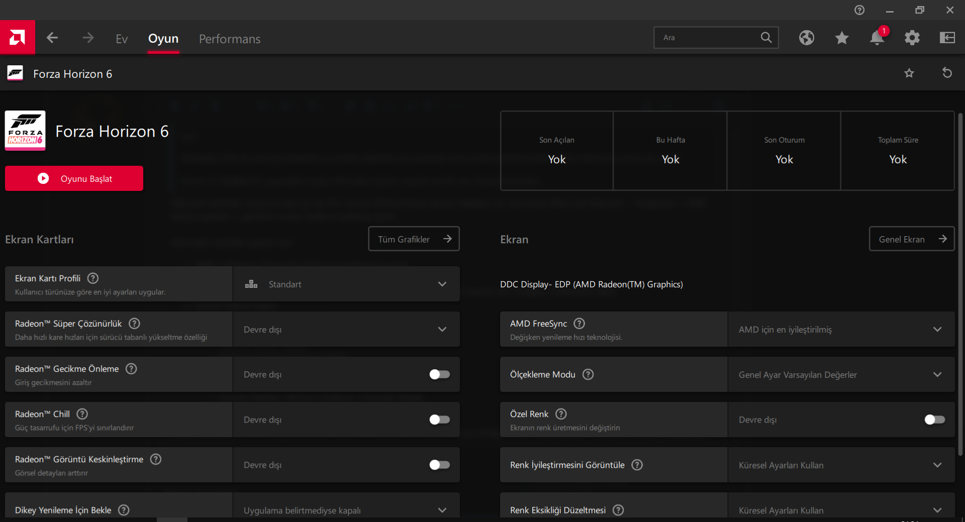The image size is (965, 522).
Task: Show help for Renk Eksikliği Düzeltmesi
Action: [x=618, y=510]
